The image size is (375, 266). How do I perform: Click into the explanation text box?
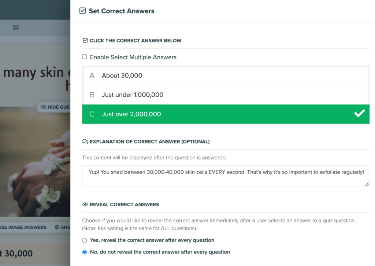click(226, 176)
